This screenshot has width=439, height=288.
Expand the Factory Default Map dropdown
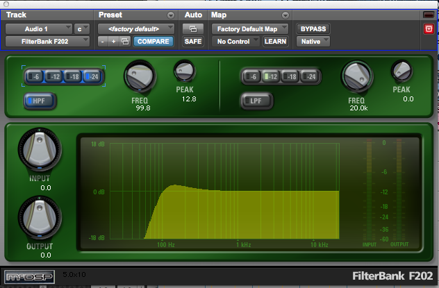pyautogui.click(x=251, y=28)
